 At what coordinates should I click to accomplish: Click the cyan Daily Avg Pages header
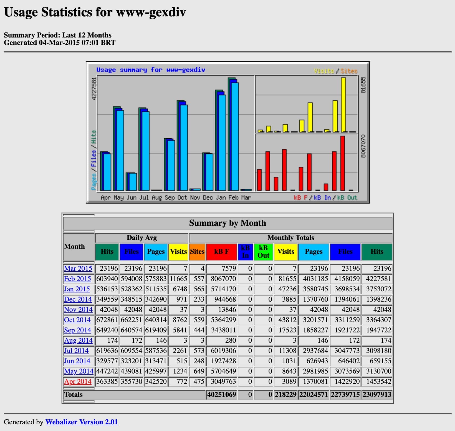point(156,252)
